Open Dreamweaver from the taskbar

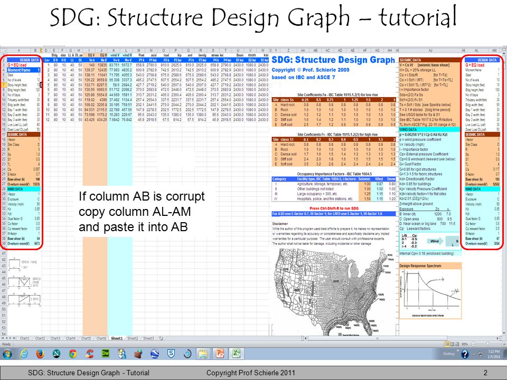click(106, 354)
